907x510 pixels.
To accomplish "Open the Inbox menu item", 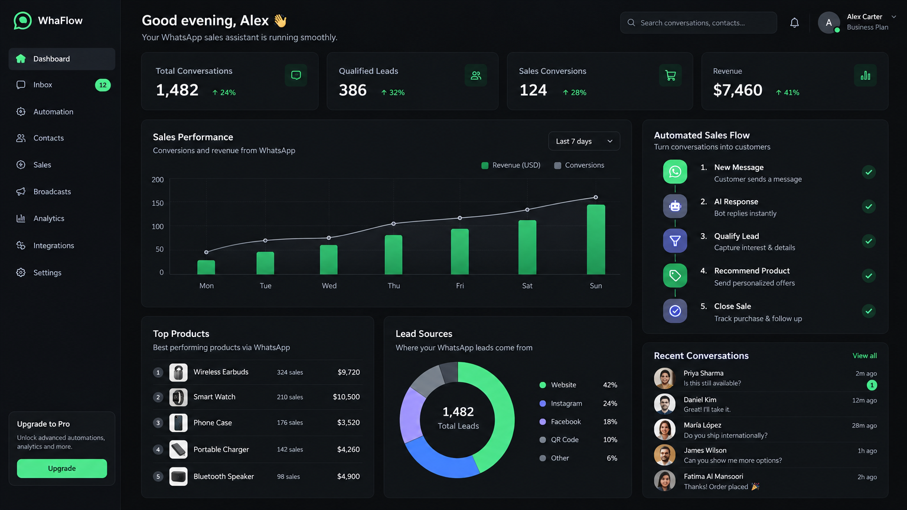I will coord(62,85).
